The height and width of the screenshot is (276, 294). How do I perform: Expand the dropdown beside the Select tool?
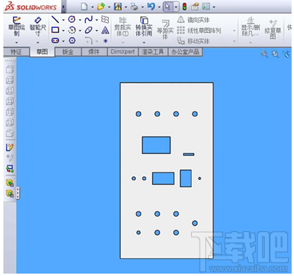[x=176, y=7]
